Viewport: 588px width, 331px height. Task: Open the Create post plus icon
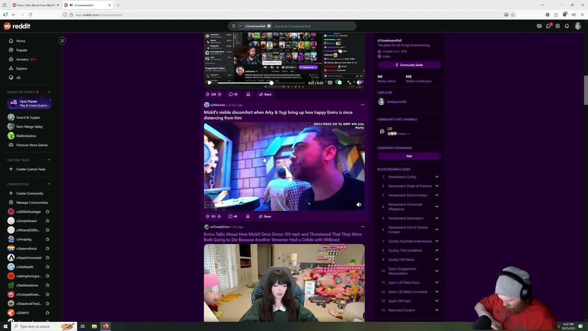coord(558,26)
